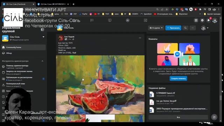Viewport: 224px width, 126px height.
Task: Show hidden bookmarks via the overflow chevron
Action: tap(200, 14)
